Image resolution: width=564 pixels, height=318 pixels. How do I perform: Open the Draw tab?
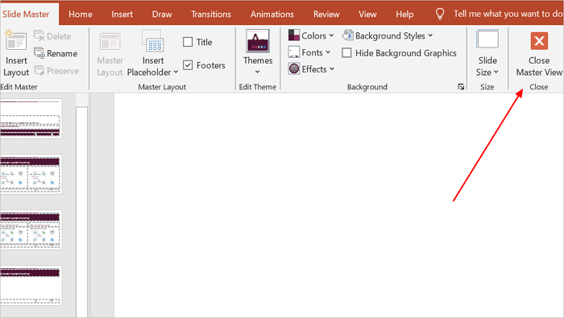tap(162, 14)
